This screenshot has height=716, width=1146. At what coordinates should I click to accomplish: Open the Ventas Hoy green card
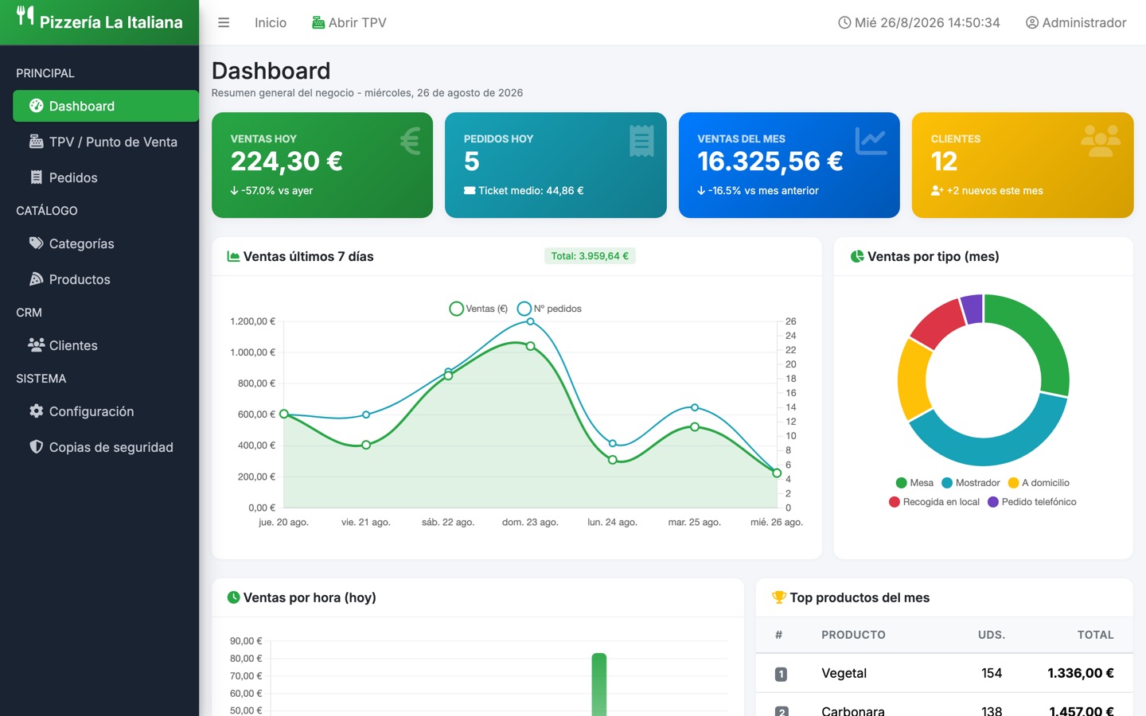[322, 165]
